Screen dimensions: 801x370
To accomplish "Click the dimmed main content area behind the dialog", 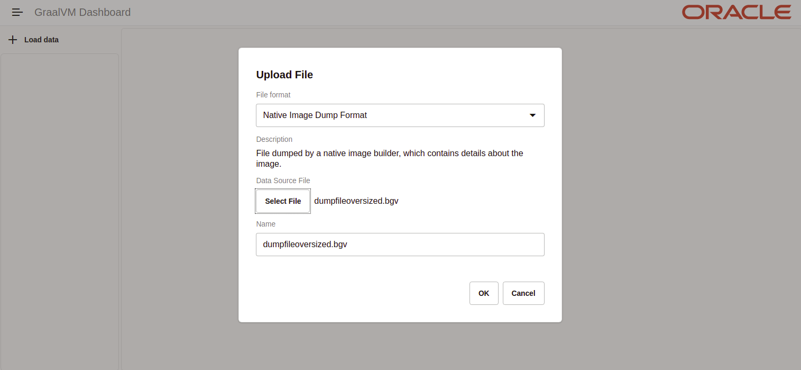I will (677, 212).
